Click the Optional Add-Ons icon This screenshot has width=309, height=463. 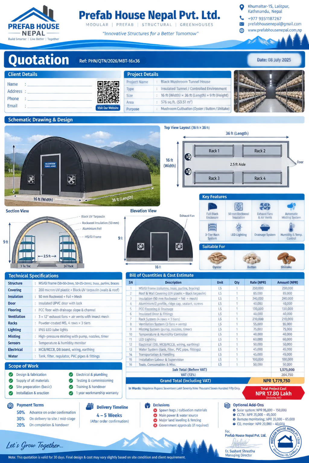[x=227, y=405]
